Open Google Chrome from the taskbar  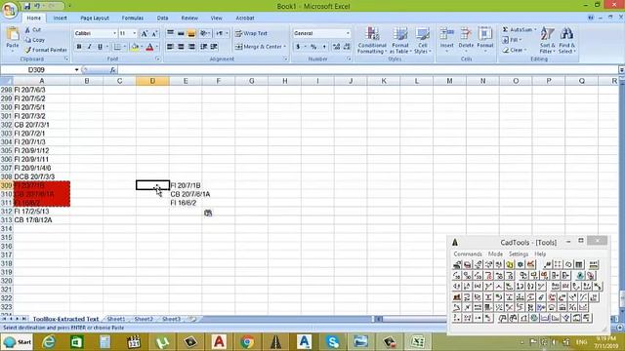(247, 342)
